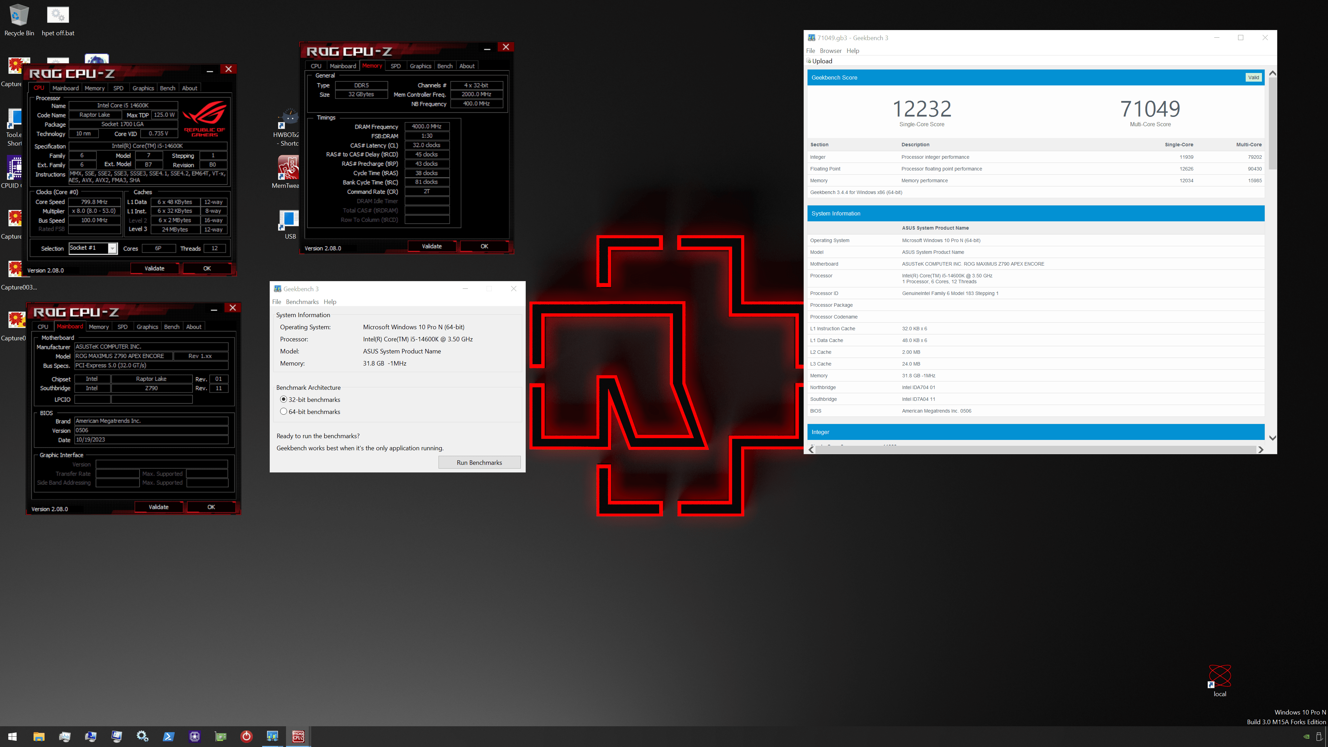Image resolution: width=1328 pixels, height=747 pixels.
Task: Click the red power button taskbar icon
Action: click(x=247, y=737)
